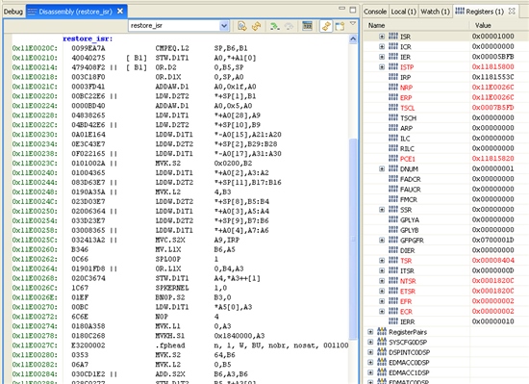Open the Local (1) tab
529x384 pixels.
(404, 12)
